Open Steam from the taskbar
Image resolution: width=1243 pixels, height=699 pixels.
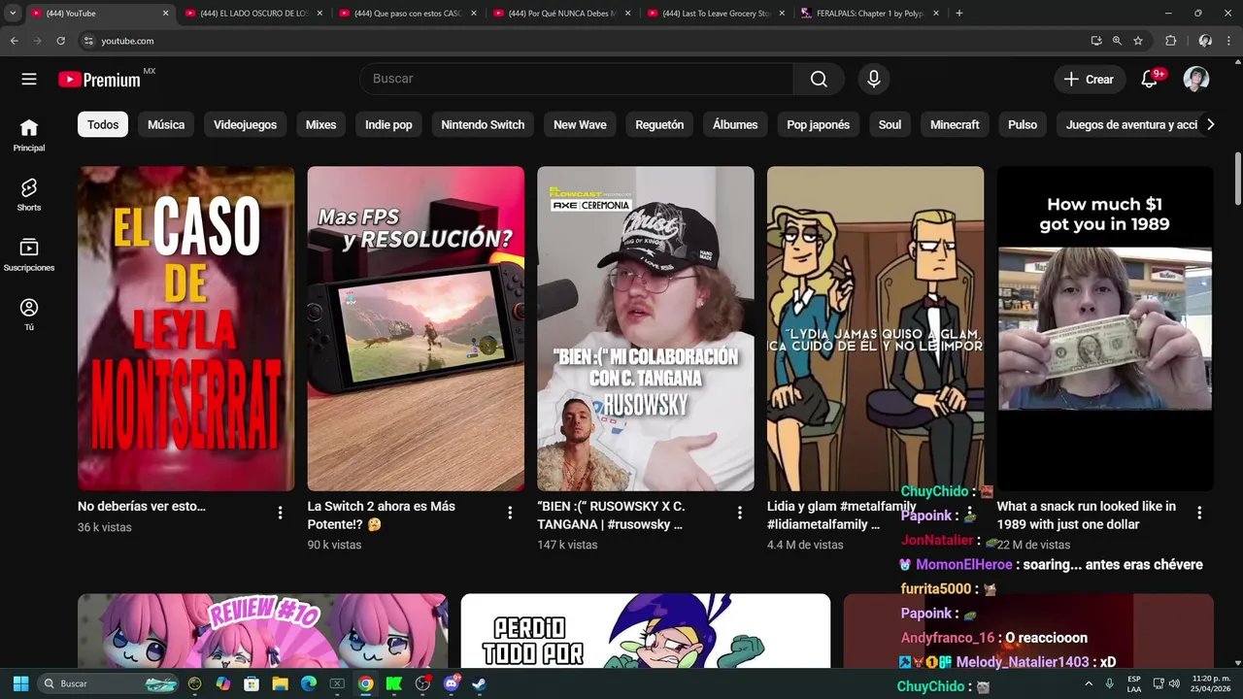pyautogui.click(x=479, y=683)
